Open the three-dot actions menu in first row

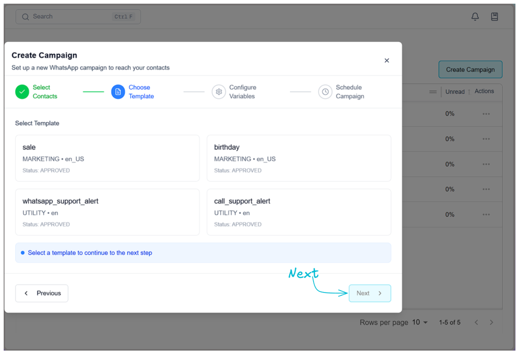click(x=486, y=114)
